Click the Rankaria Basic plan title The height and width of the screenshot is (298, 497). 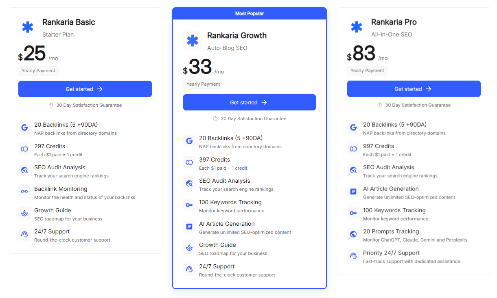69,22
